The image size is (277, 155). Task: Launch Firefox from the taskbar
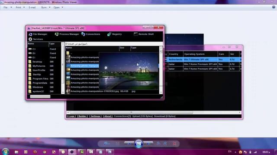point(35,152)
